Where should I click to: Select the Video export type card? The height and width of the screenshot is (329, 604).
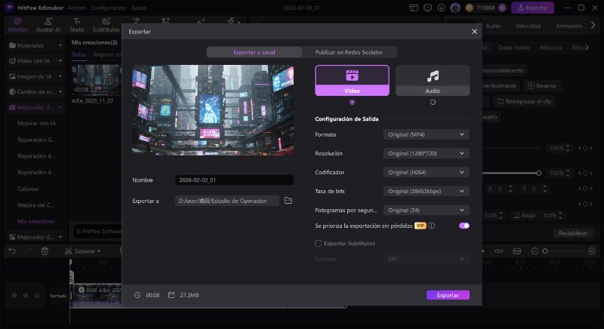point(352,81)
